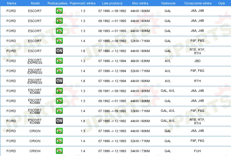231x156 pixels.
Task: Click the petrol icon in the ESCORT EXPRESS JBD row
Action: [x=59, y=61]
